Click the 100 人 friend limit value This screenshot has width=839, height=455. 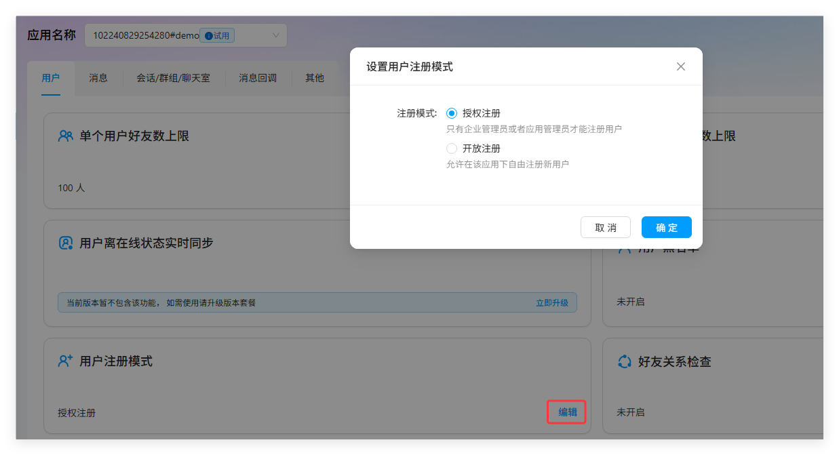[x=71, y=188]
